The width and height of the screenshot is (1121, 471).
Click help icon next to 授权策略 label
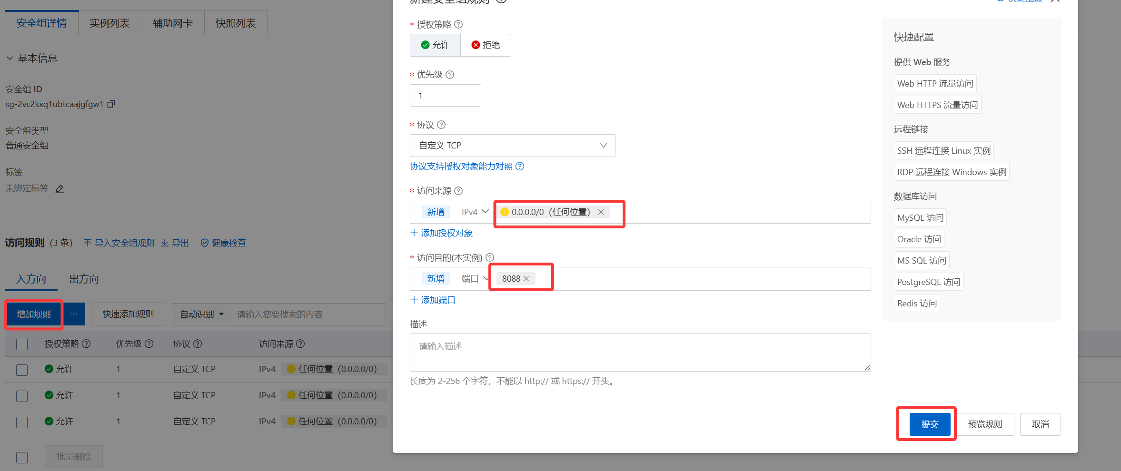point(458,24)
